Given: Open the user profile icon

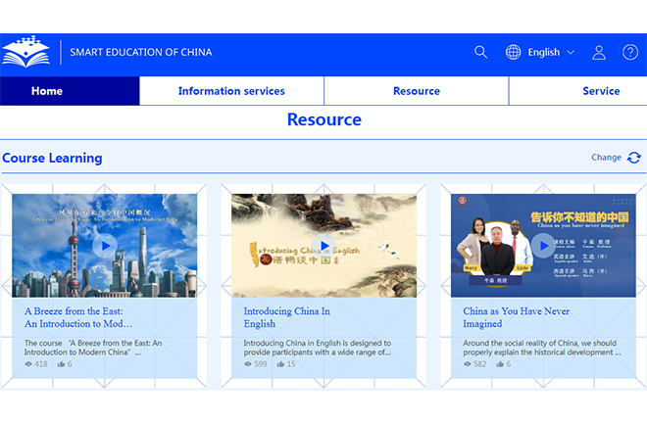Looking at the screenshot, I should pyautogui.click(x=599, y=52).
